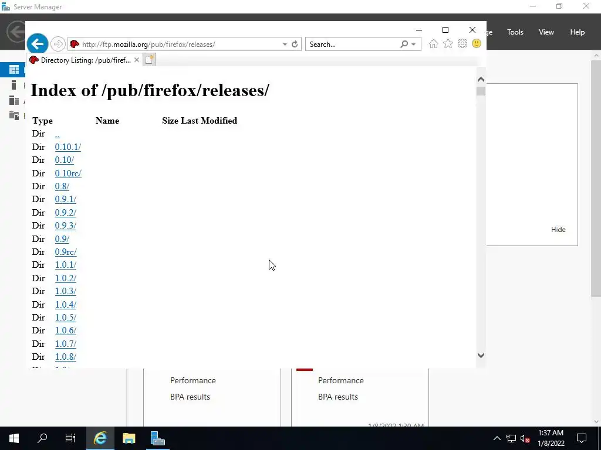This screenshot has width=601, height=450.
Task: Open the 0.9.2/ directory link
Action: tap(66, 212)
